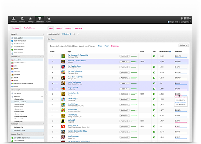Open the Rankings chart icon

31,19
